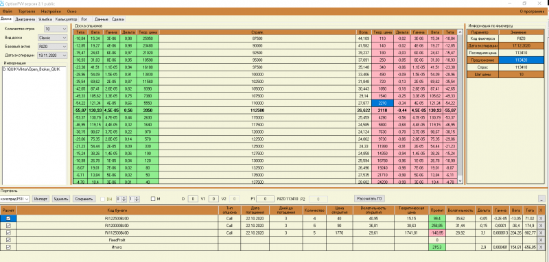Viewport: 549px width, 262px height.
Task: Open the Количество строк dropdown
Action: click(56, 29)
